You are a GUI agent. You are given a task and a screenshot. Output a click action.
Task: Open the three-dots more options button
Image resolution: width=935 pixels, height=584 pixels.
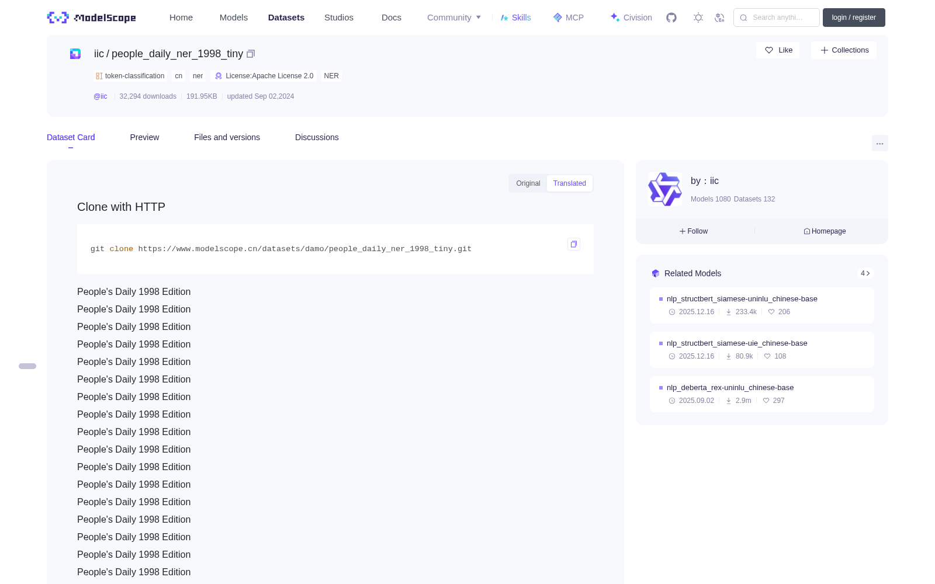(x=880, y=143)
